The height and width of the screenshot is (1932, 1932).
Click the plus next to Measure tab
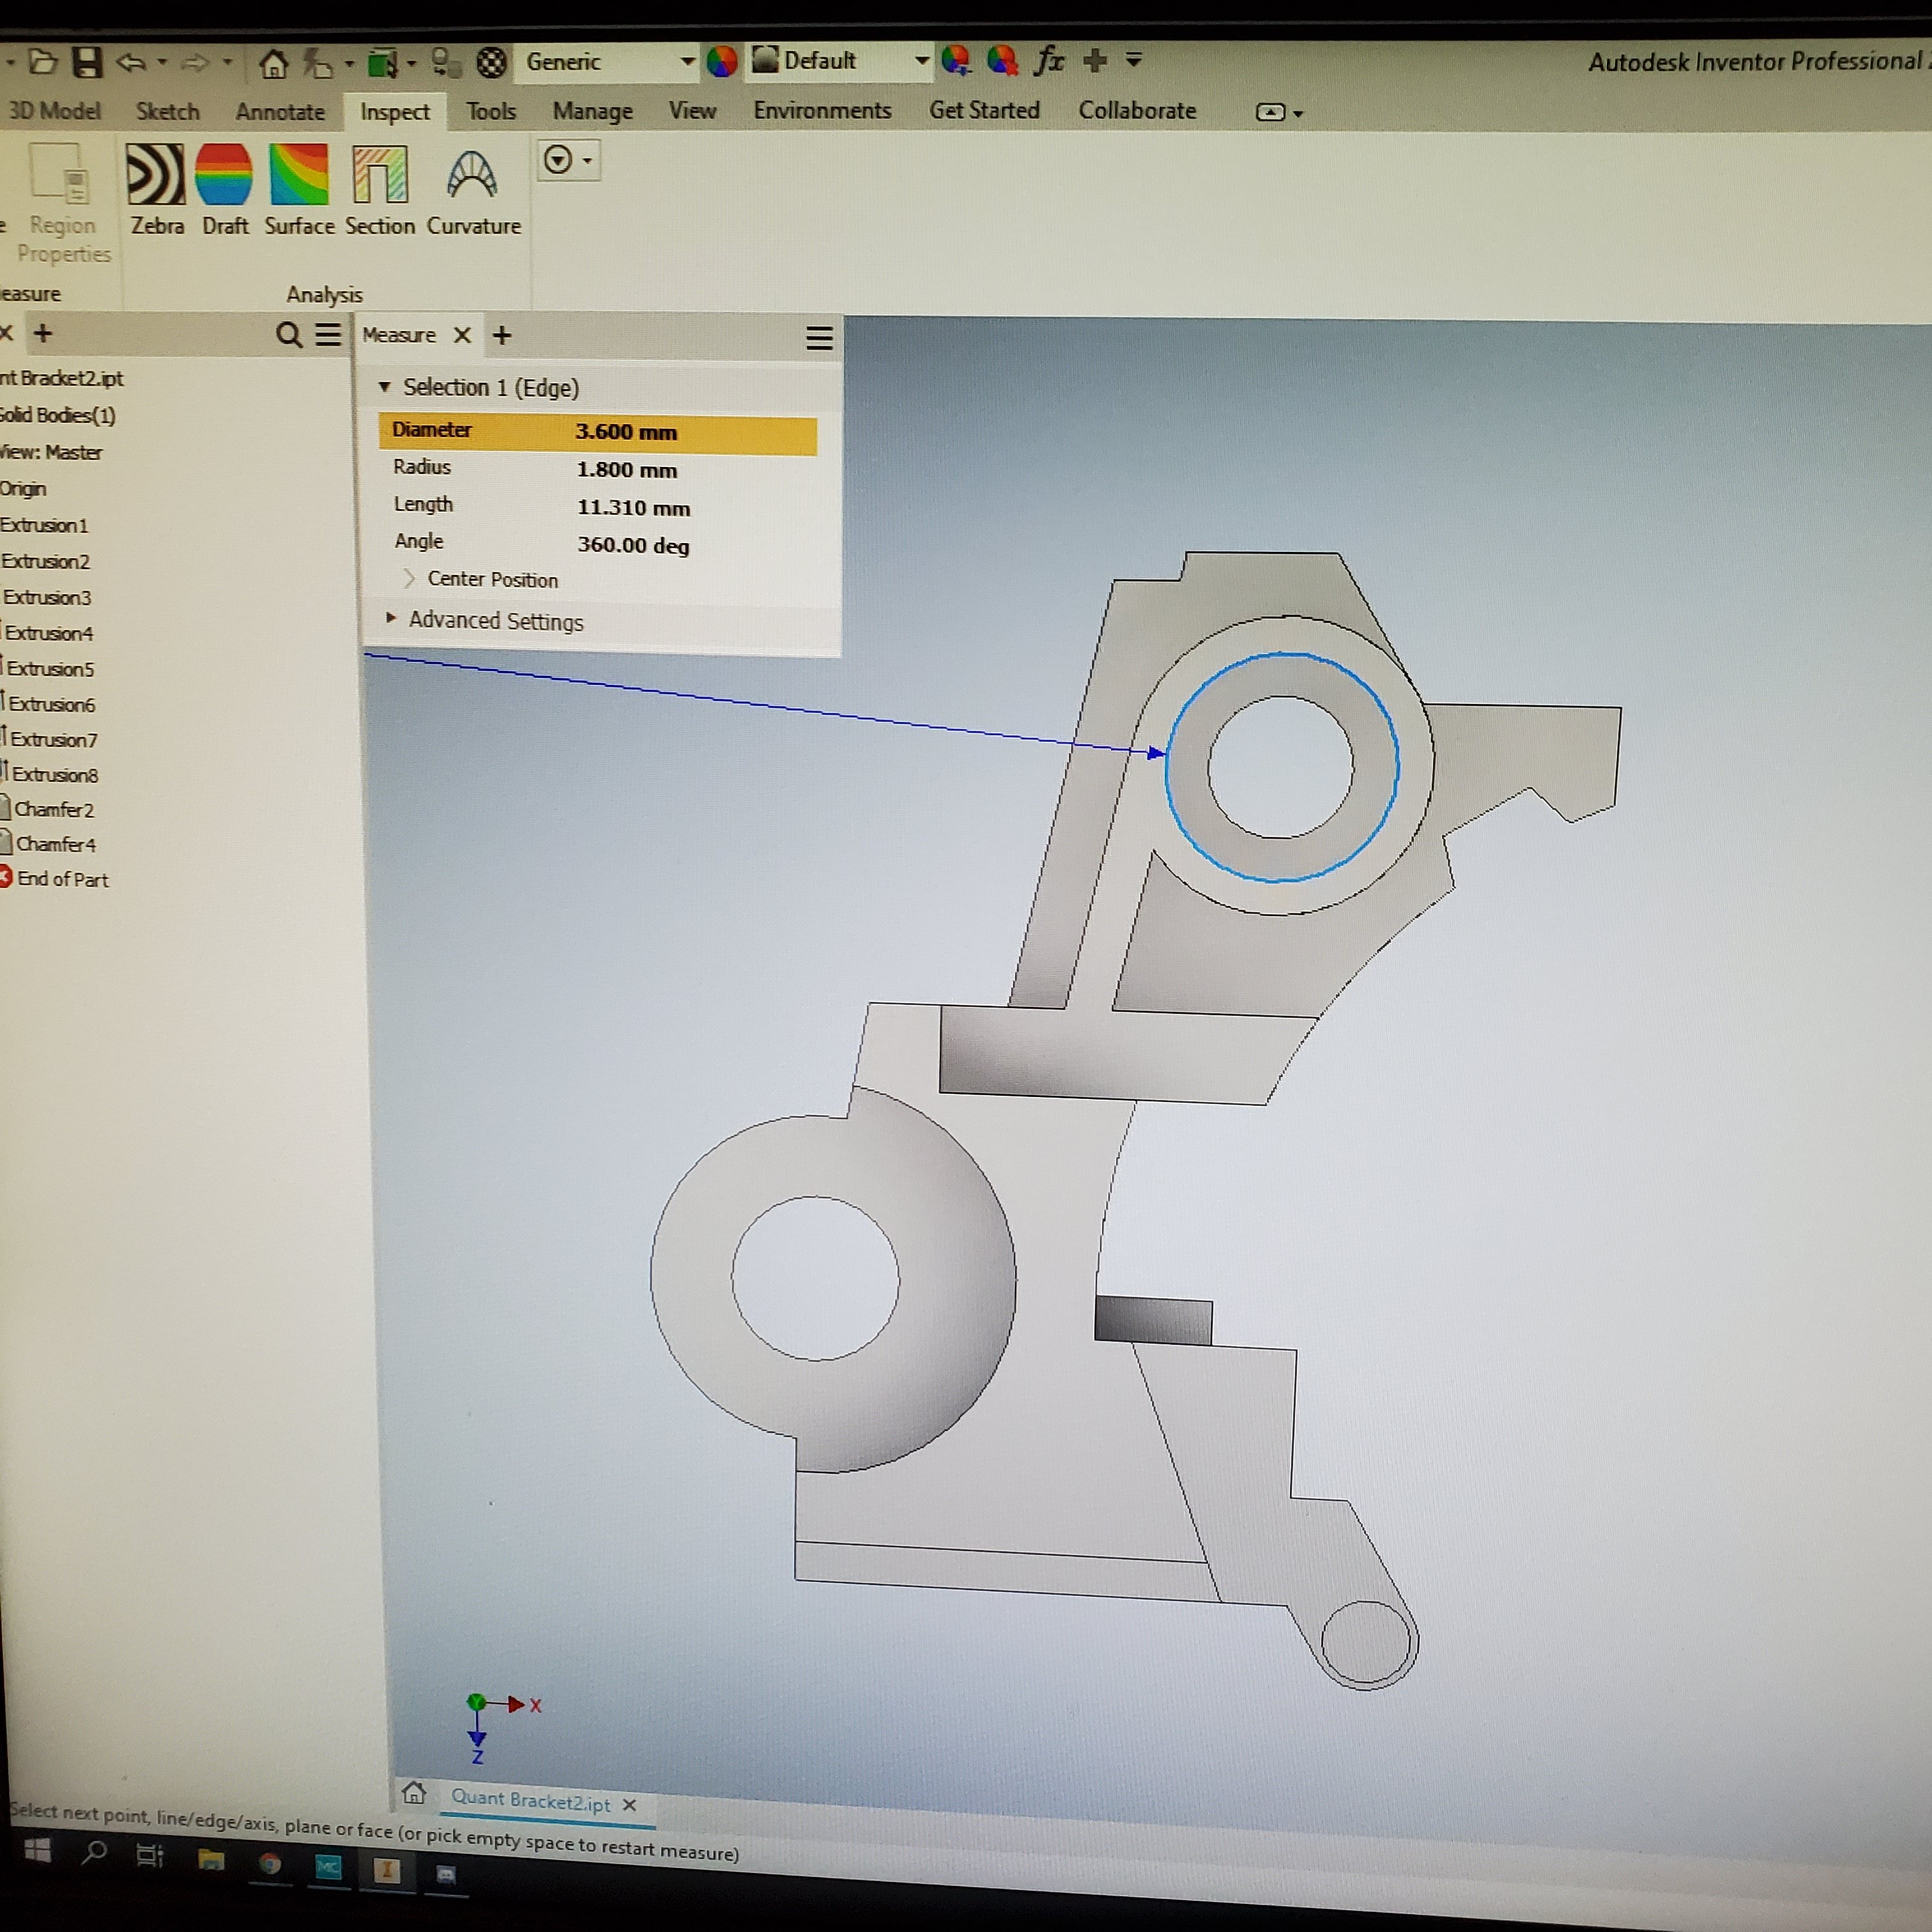[x=502, y=335]
